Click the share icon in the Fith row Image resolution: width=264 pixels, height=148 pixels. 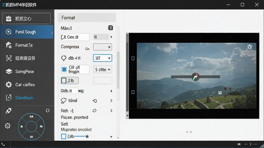pyautogui.click(x=95, y=110)
